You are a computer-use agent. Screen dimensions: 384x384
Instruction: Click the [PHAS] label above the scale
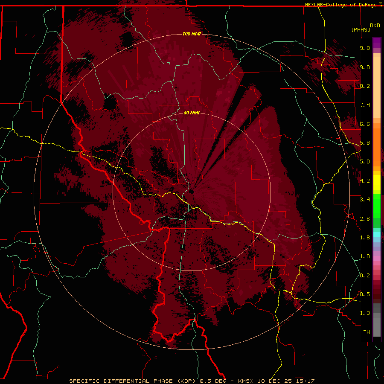pyautogui.click(x=361, y=29)
